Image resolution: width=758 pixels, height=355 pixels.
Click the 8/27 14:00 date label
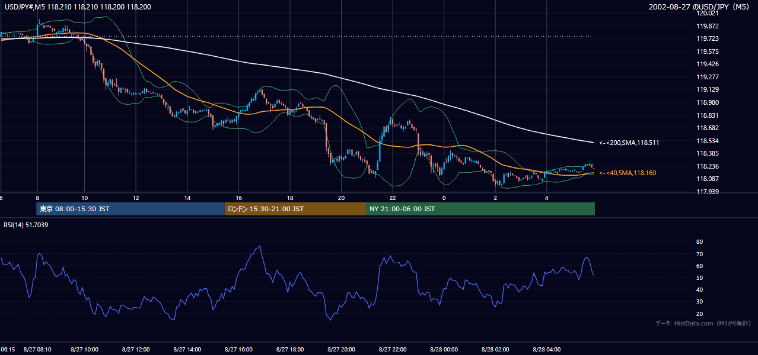pyautogui.click(x=187, y=349)
